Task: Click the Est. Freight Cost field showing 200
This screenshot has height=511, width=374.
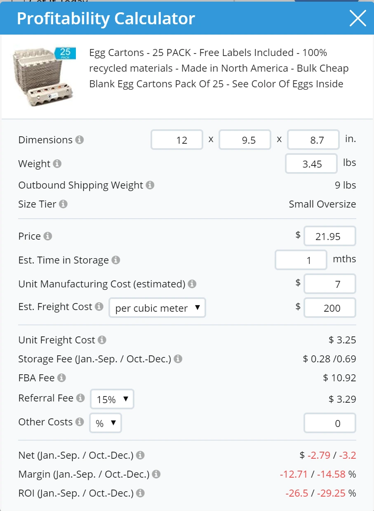Action: (x=329, y=308)
